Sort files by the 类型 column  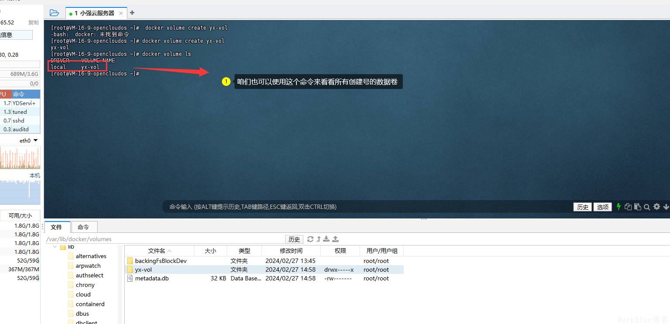point(245,251)
